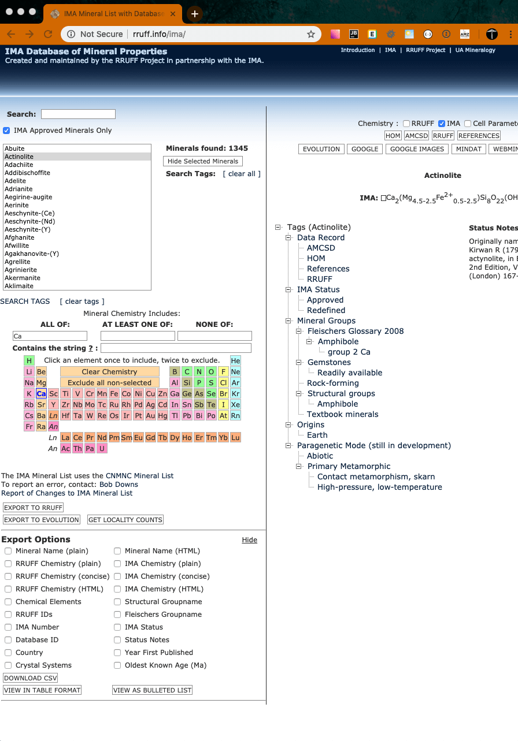Pick the Cu element tile
Image resolution: width=518 pixels, height=741 pixels.
(150, 393)
